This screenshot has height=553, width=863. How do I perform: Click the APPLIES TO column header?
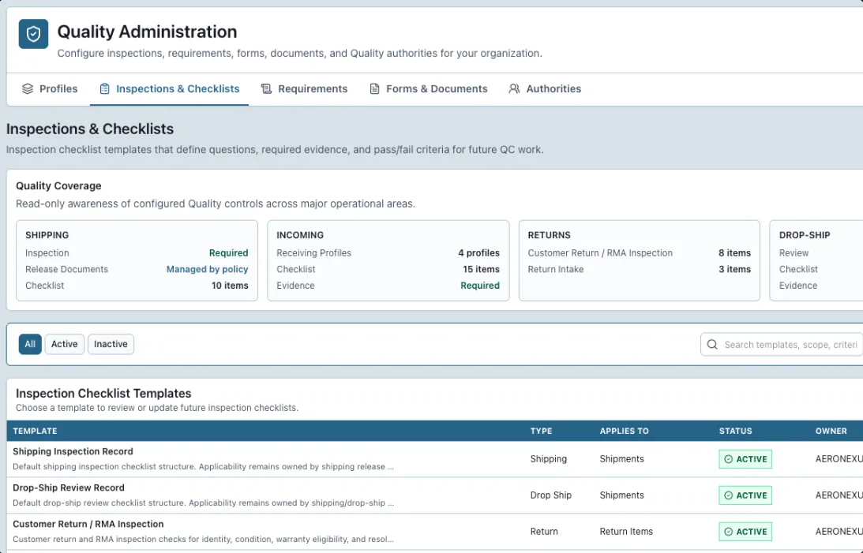pos(624,431)
